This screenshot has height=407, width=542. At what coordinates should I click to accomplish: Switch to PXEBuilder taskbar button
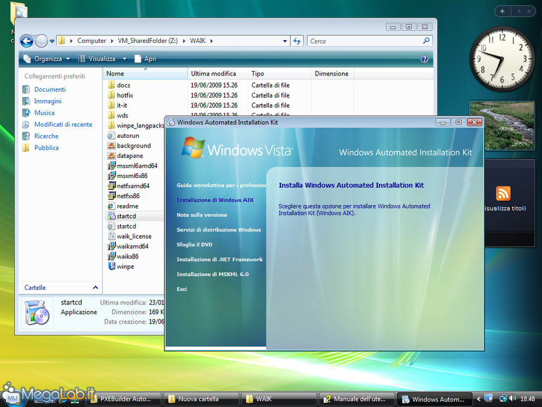125,399
